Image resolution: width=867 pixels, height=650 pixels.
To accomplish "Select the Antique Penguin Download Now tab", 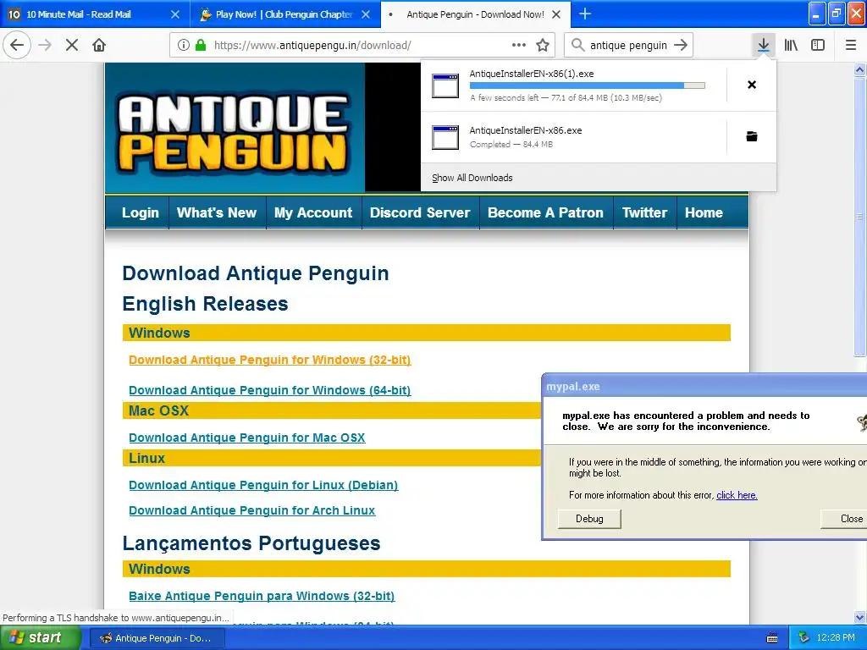I will pyautogui.click(x=475, y=14).
